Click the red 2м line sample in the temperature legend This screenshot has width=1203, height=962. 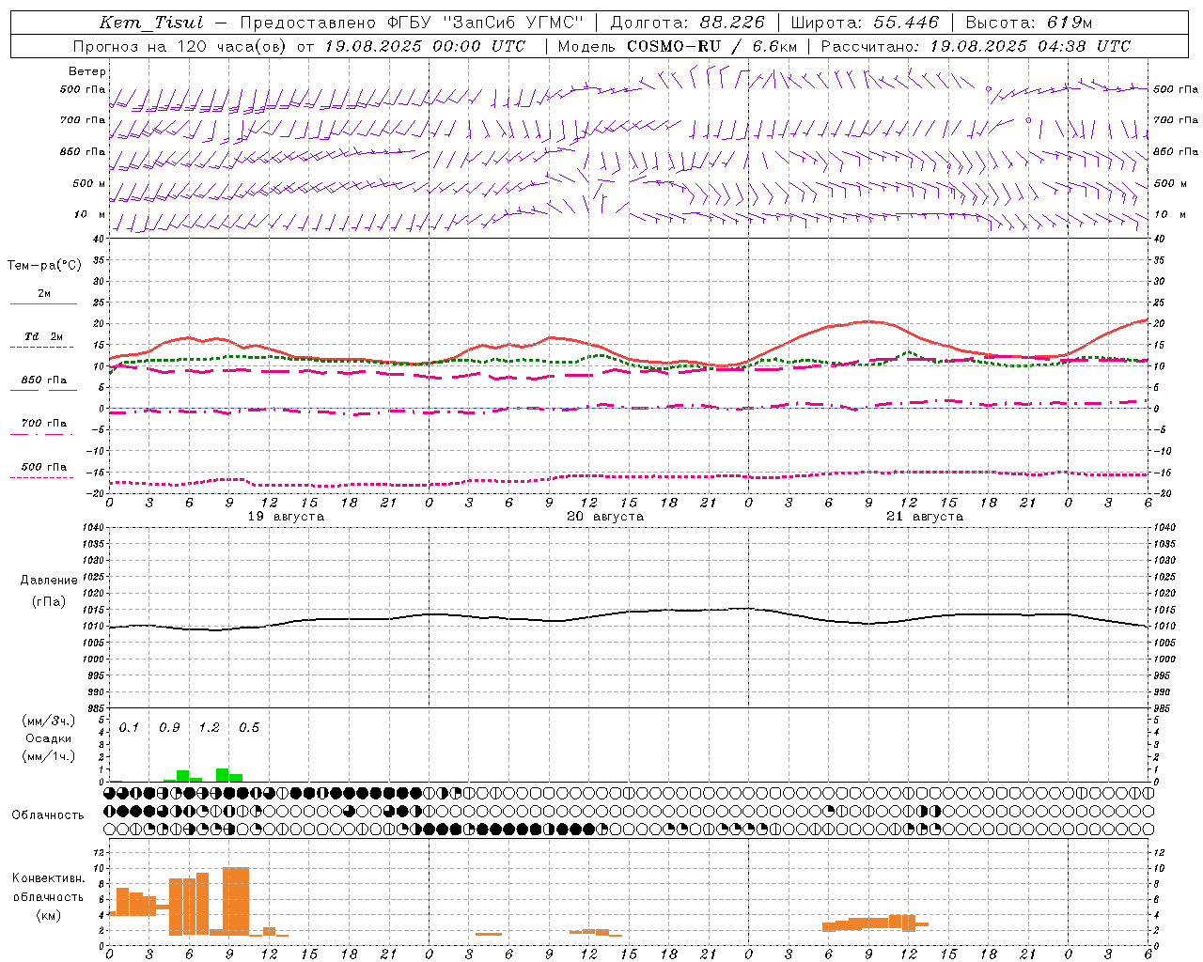coord(43,303)
